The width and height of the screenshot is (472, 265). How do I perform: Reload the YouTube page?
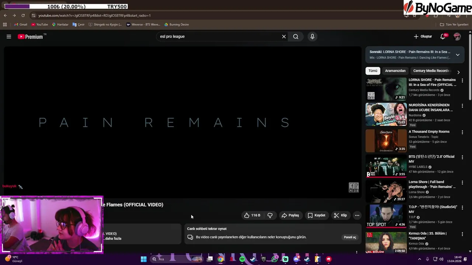coord(23,15)
